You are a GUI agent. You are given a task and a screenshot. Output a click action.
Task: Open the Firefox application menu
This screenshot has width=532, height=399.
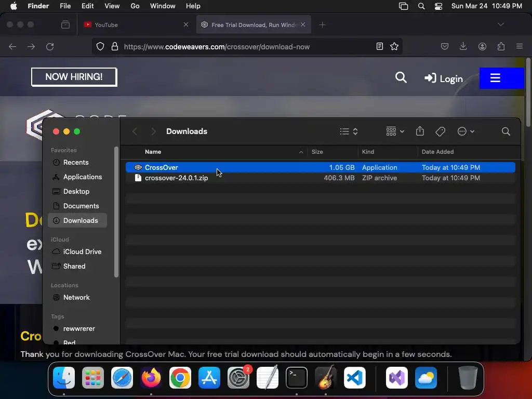point(519,46)
